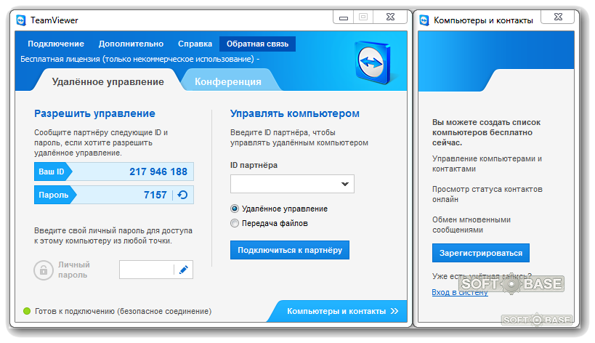This screenshot has width=595, height=343.
Task: Click the Просмотр статуса контактов онлайн text
Action: (x=487, y=194)
